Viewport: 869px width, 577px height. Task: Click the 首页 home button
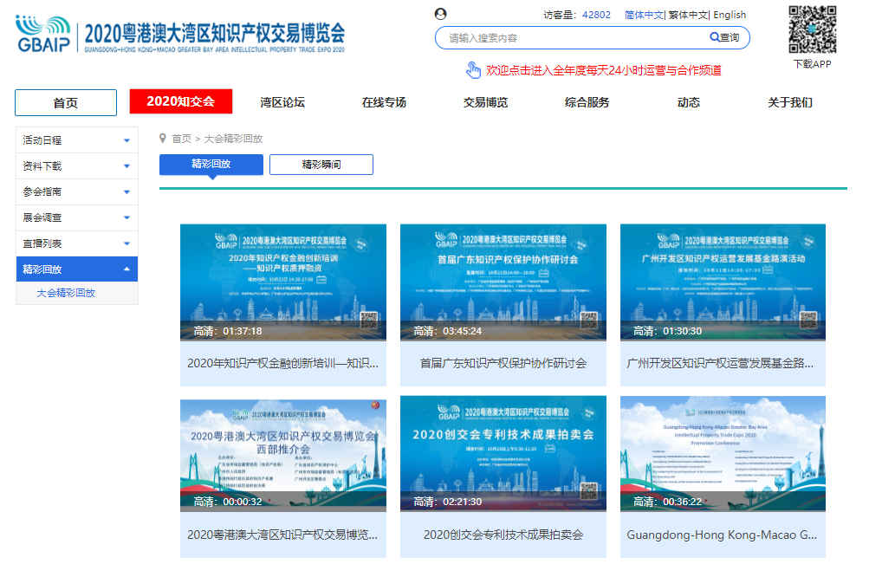coord(66,102)
